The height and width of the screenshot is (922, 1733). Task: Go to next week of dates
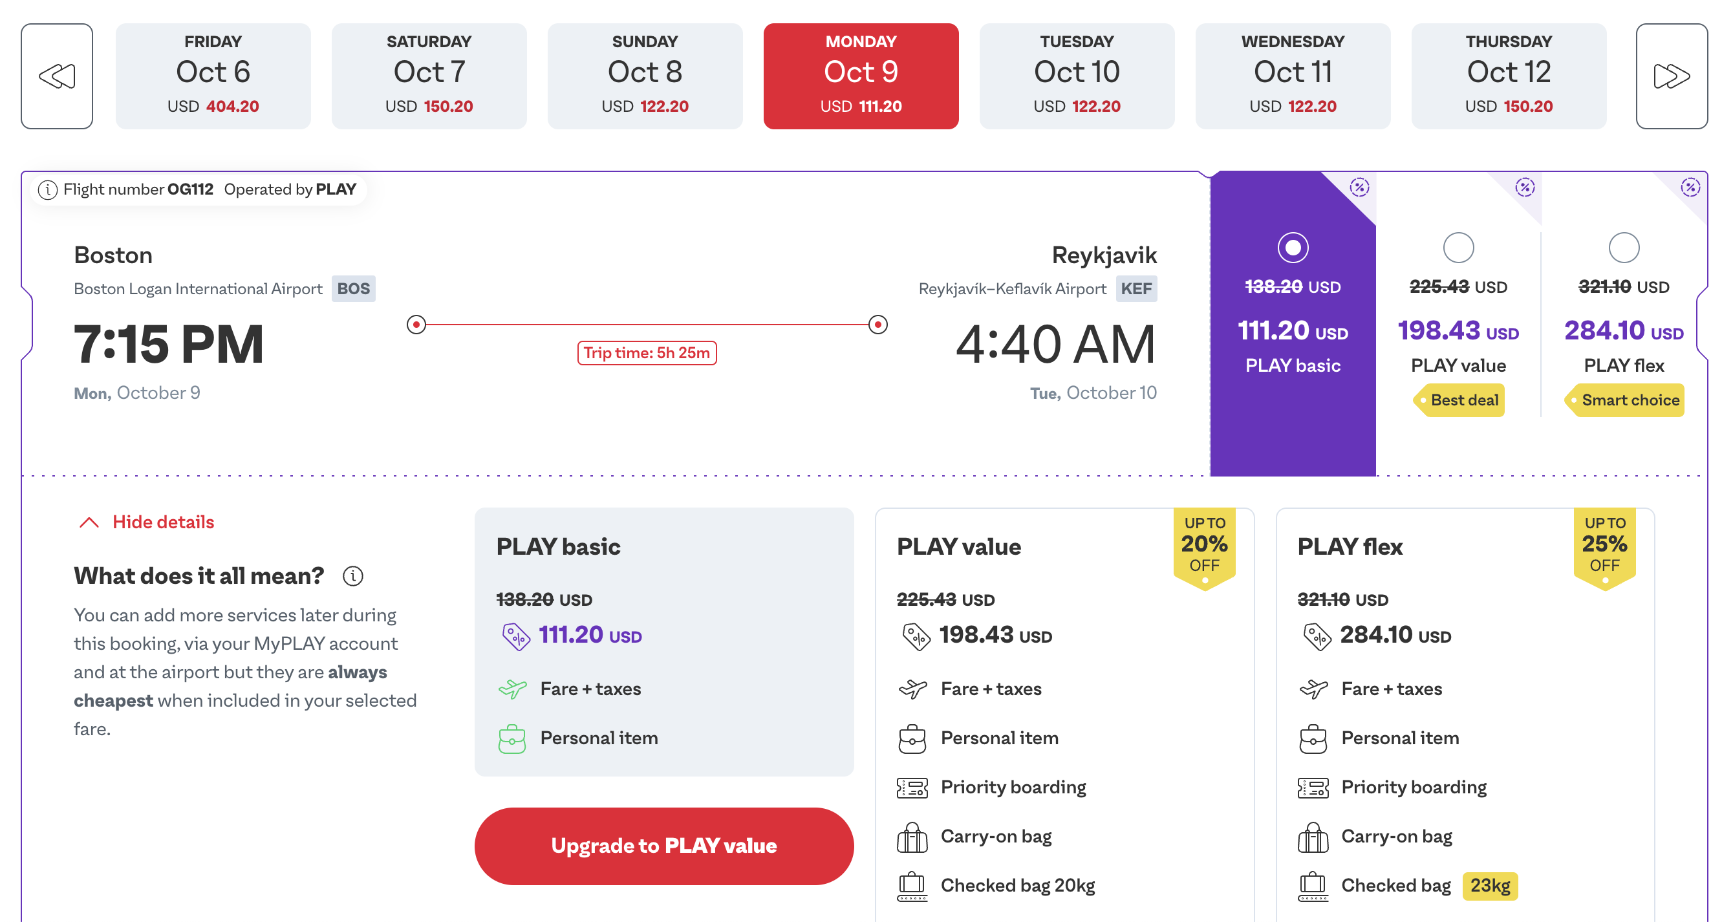1671,76
